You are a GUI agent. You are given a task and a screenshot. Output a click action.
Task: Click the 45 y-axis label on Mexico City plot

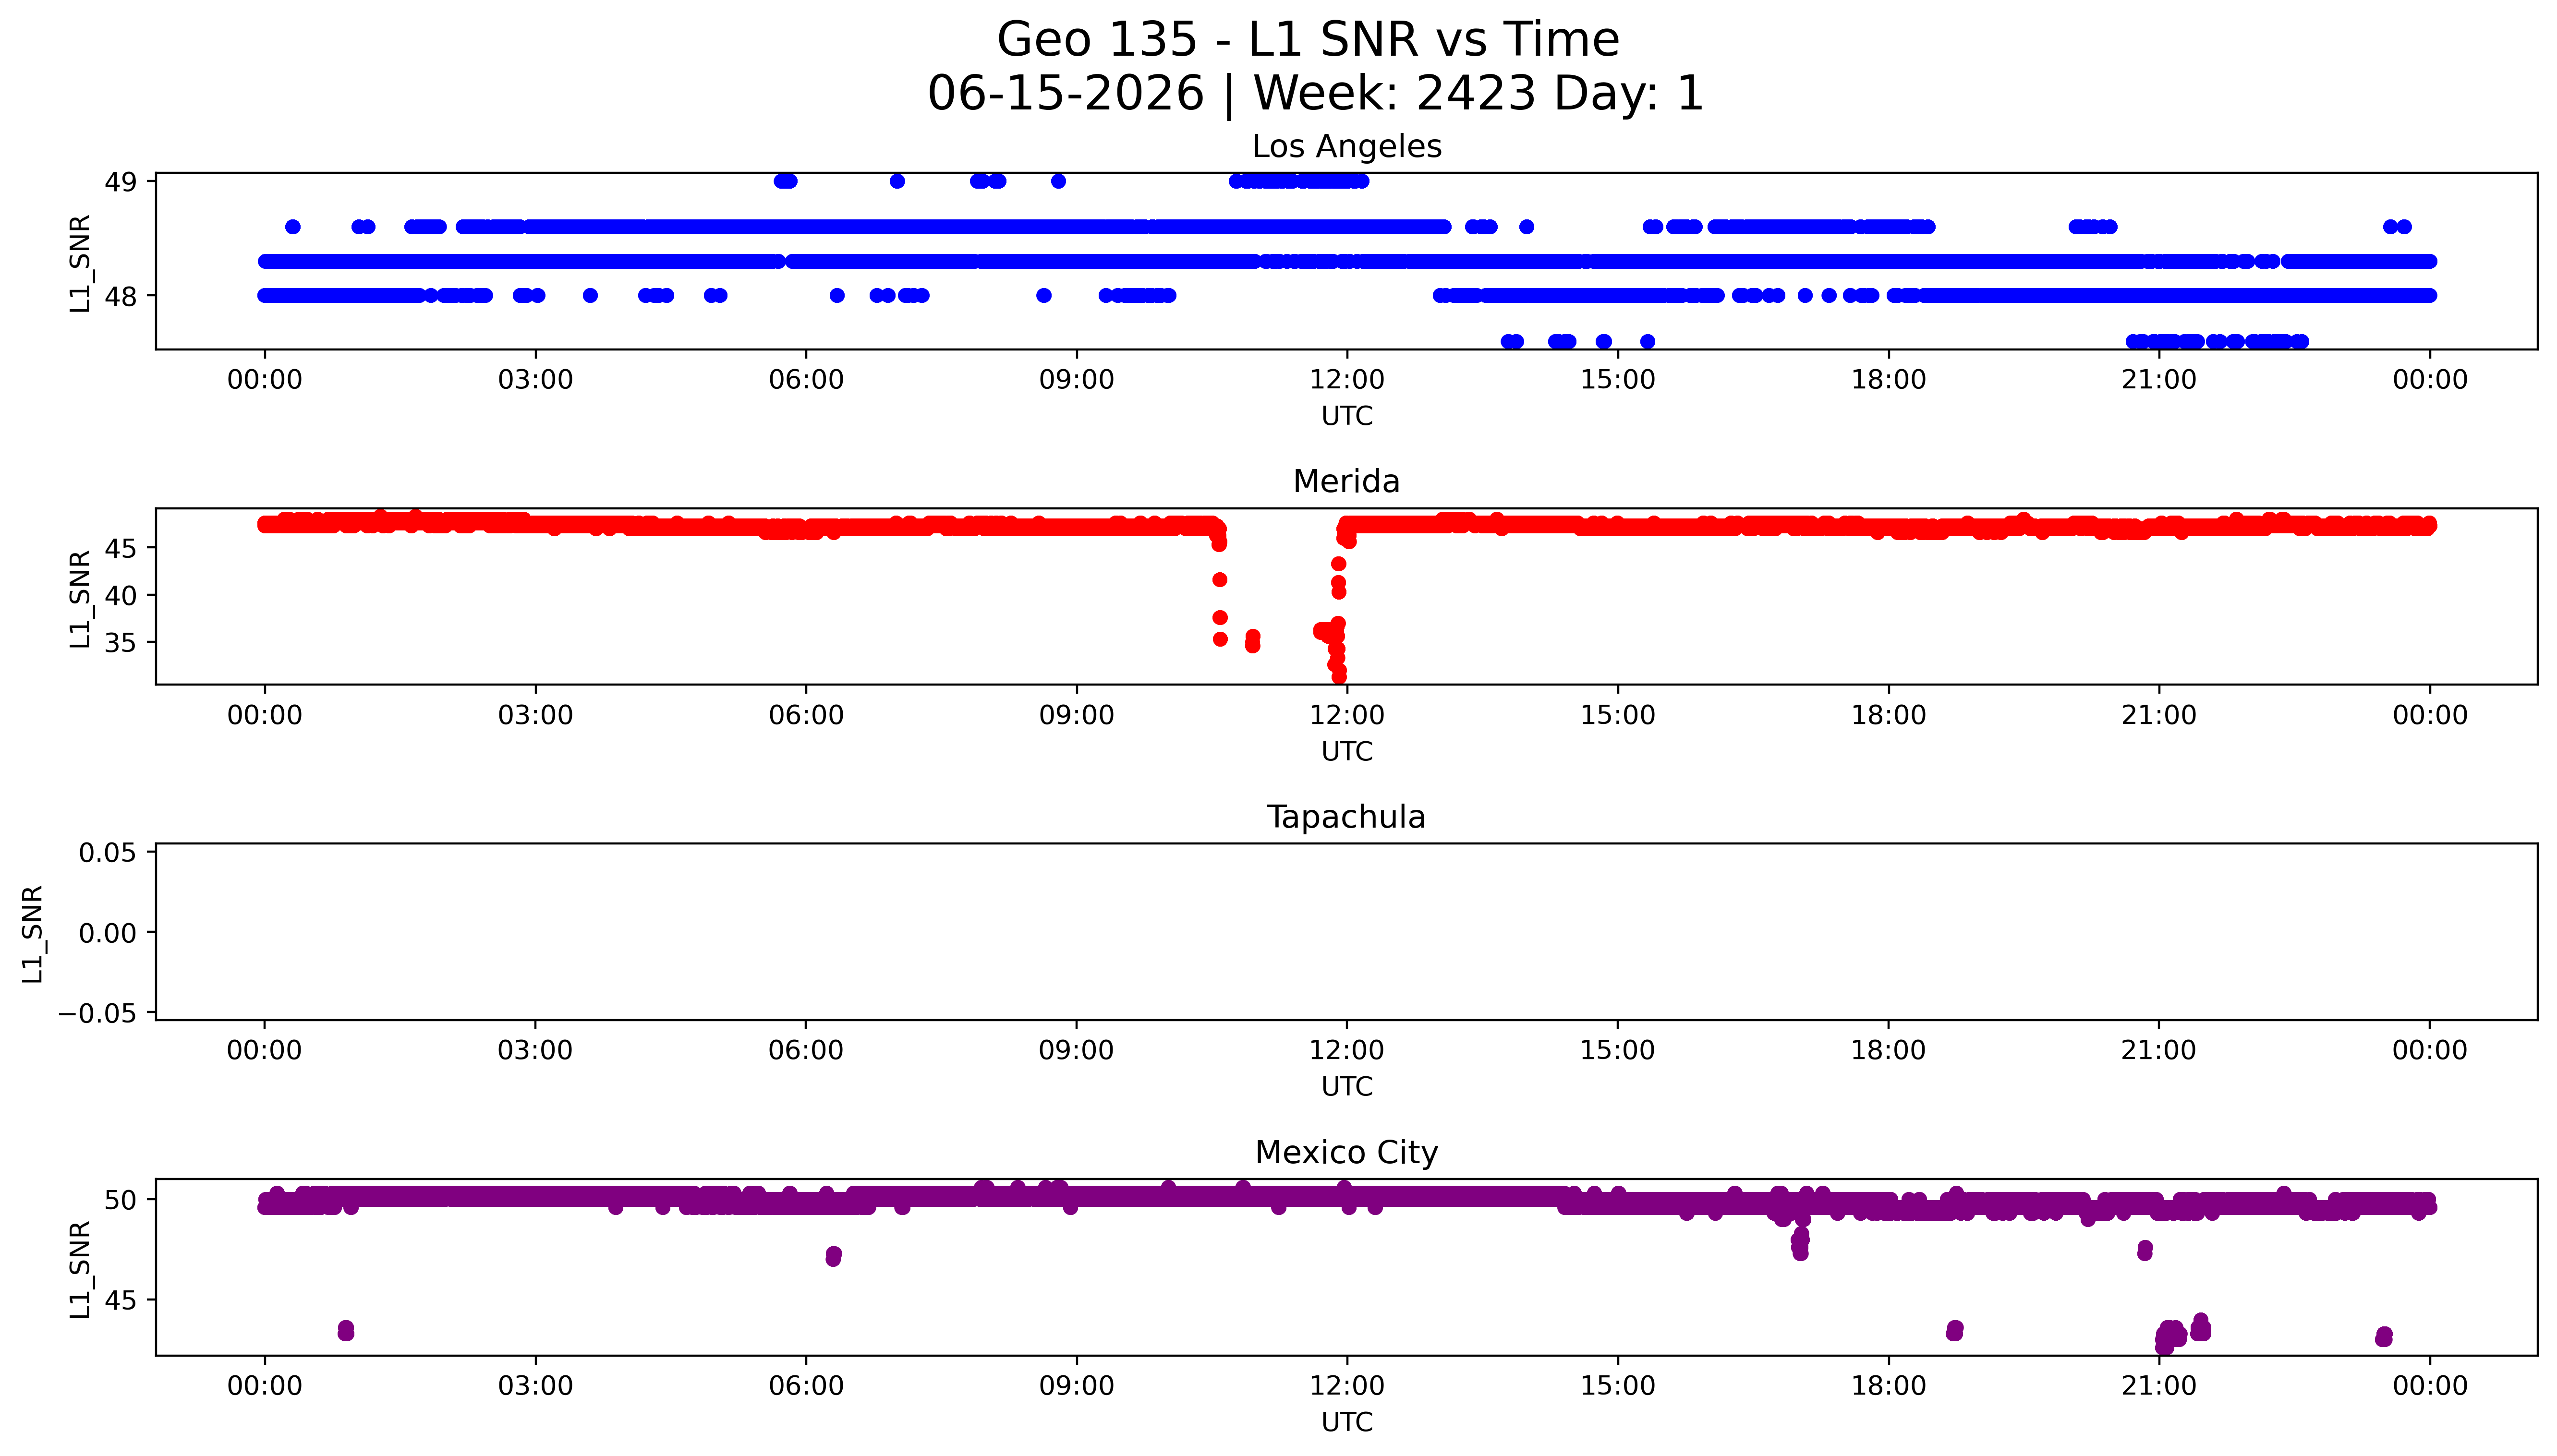[121, 1300]
